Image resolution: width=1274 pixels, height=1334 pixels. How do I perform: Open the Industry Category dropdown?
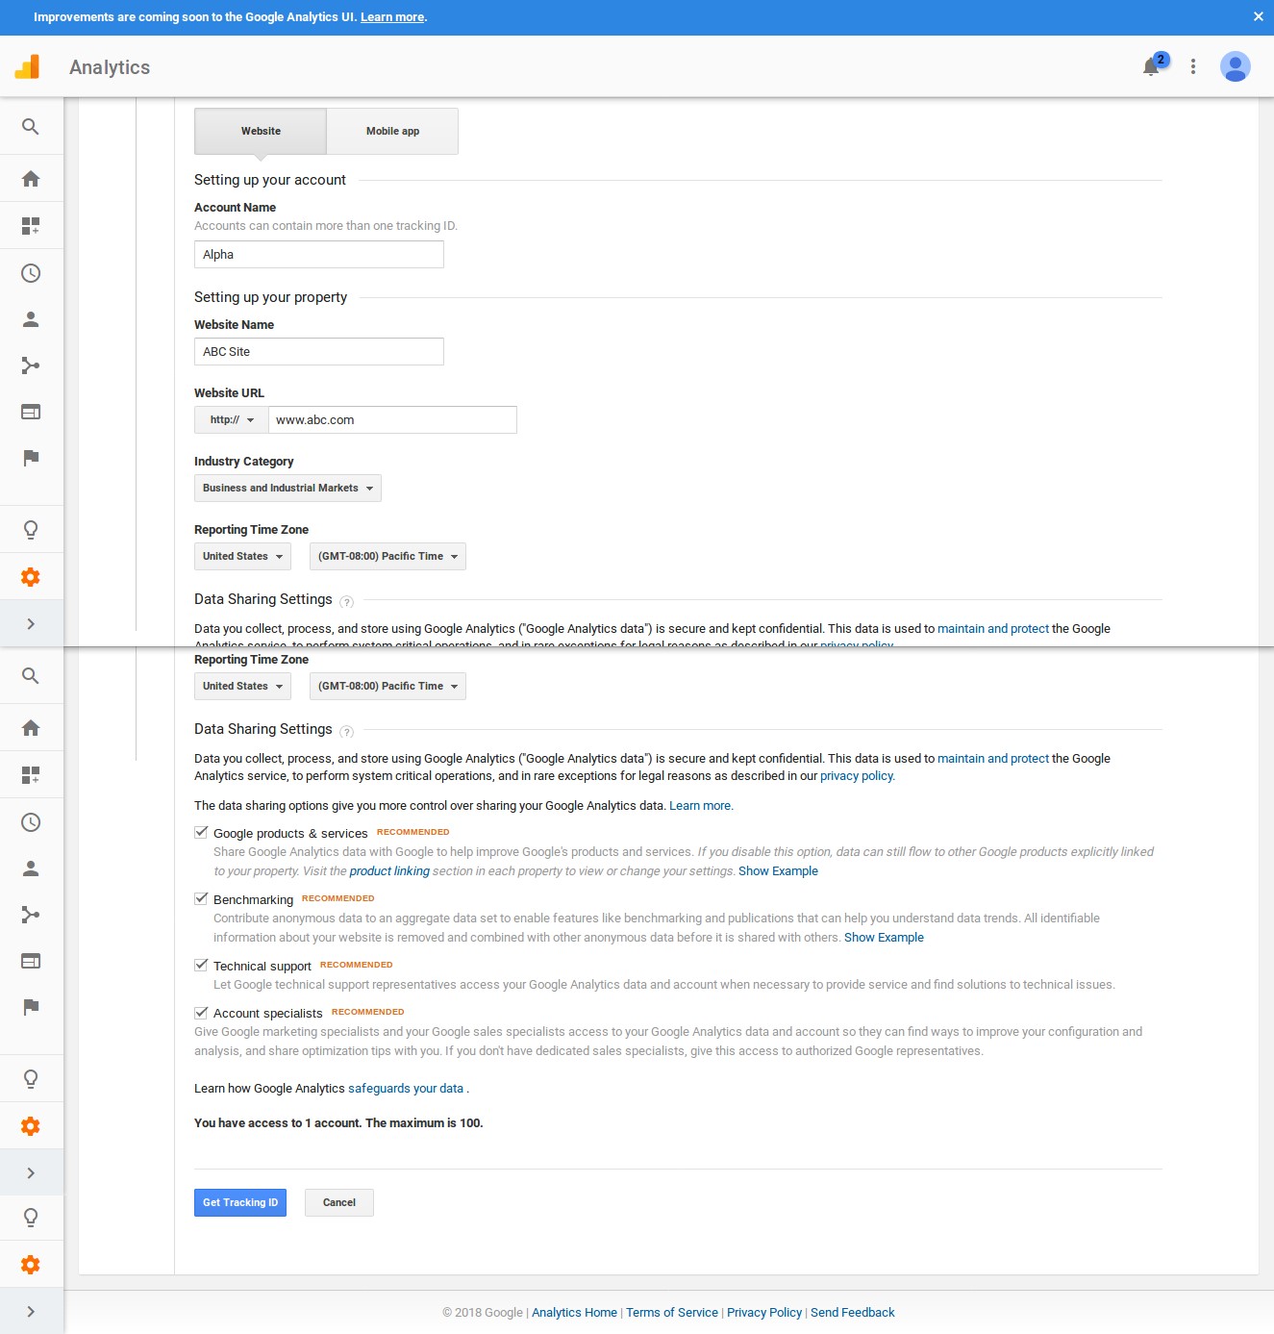click(287, 488)
